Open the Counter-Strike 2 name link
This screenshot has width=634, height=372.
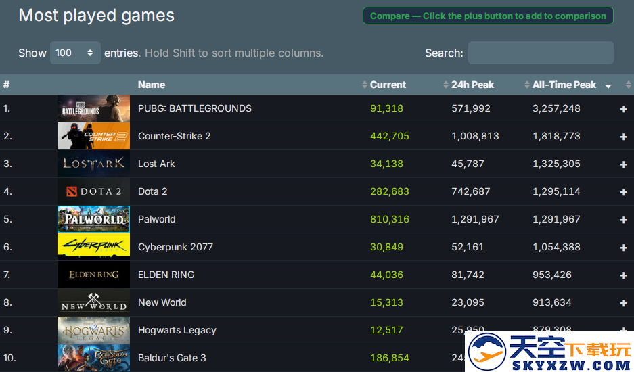tap(175, 136)
